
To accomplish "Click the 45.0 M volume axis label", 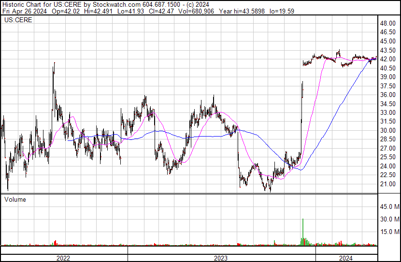I will 389,207.
